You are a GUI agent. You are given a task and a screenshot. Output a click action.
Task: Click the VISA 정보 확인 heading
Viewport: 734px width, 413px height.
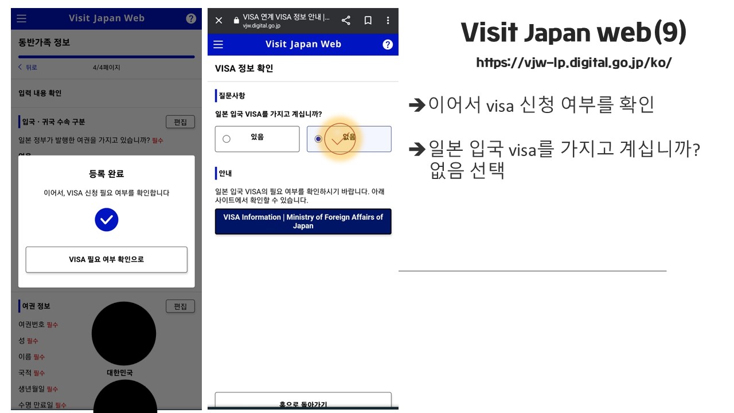(x=244, y=69)
